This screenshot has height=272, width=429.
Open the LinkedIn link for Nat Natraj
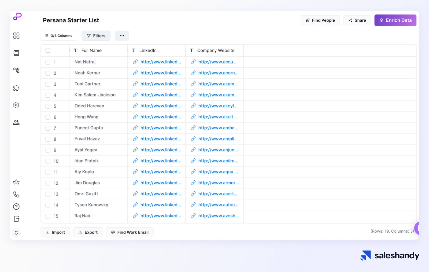(161, 62)
